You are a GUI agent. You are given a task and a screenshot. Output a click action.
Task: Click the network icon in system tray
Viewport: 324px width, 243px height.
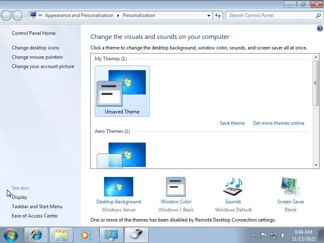click(x=273, y=235)
